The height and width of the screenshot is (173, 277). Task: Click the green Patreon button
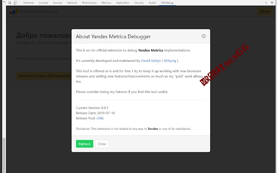(84, 144)
